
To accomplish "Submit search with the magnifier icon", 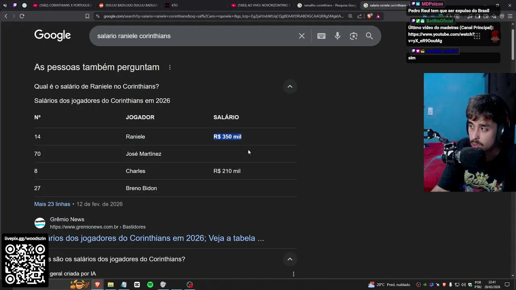I will tap(369, 36).
